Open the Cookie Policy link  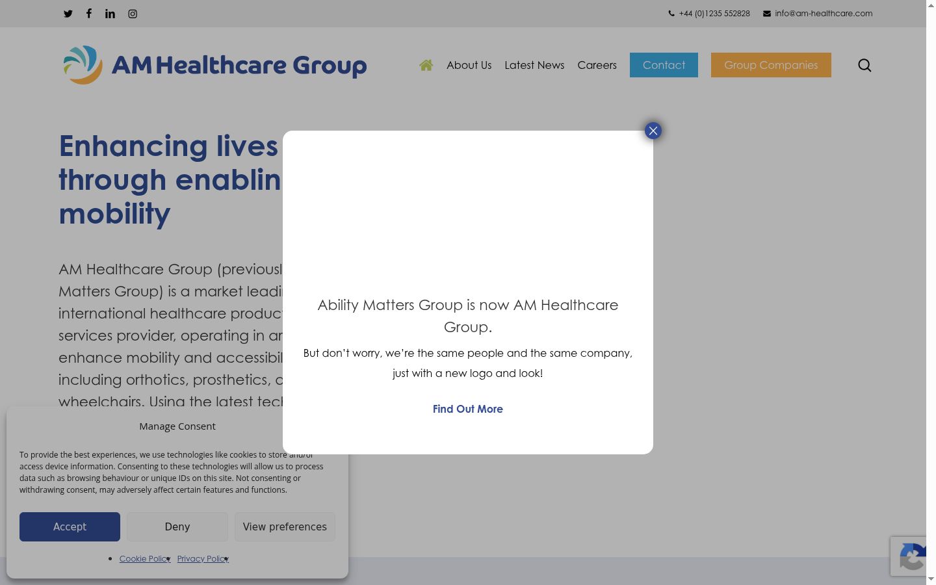click(145, 558)
